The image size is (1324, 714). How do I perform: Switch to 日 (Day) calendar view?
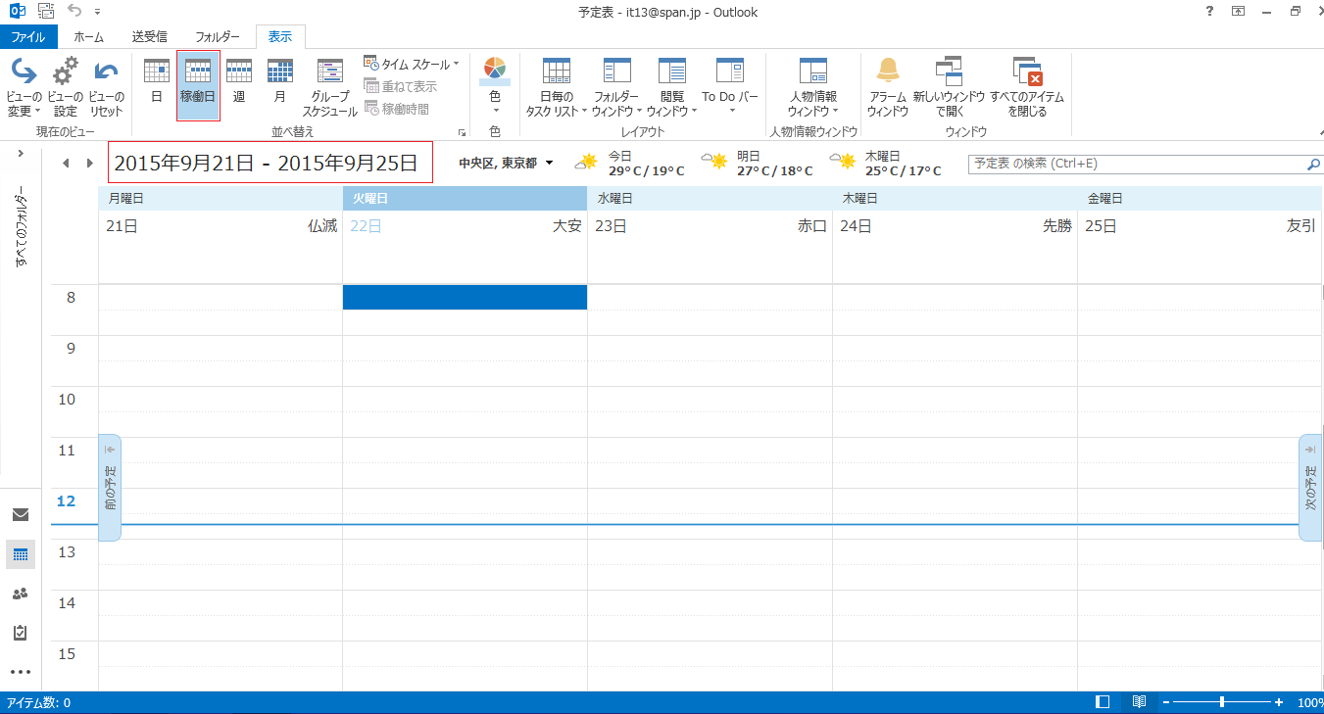point(156,81)
